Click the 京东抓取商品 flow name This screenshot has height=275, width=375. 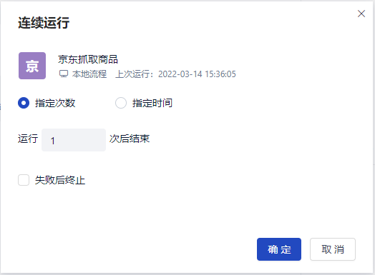[88, 59]
